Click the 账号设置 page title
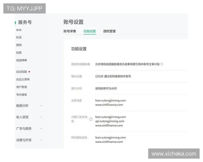 (x=73, y=22)
